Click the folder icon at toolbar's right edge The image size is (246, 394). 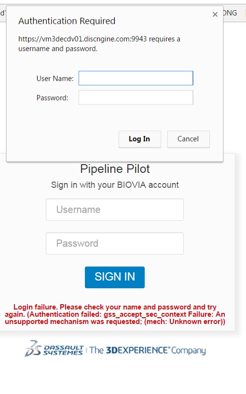coord(244,13)
